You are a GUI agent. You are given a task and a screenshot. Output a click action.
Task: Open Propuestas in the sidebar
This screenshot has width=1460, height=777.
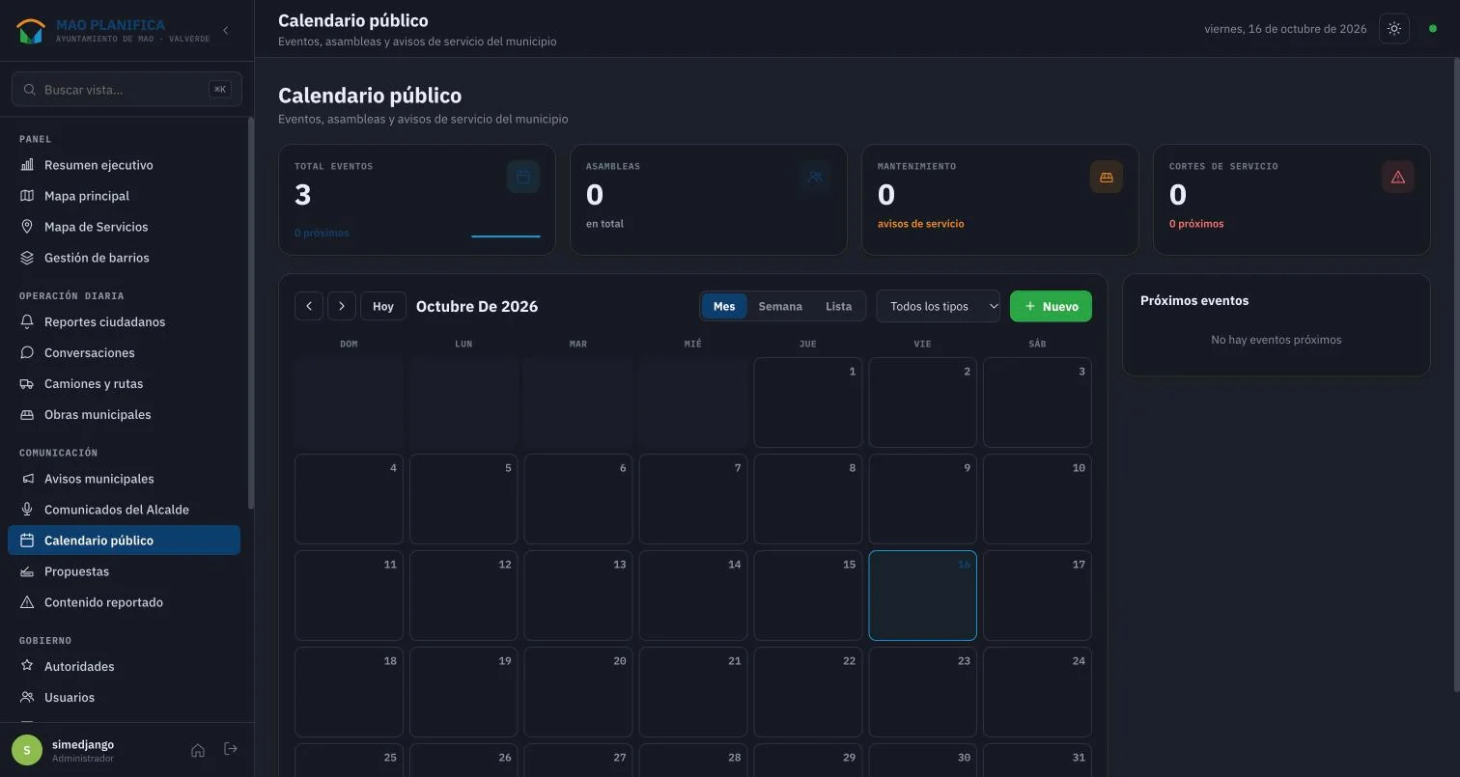[124, 571]
